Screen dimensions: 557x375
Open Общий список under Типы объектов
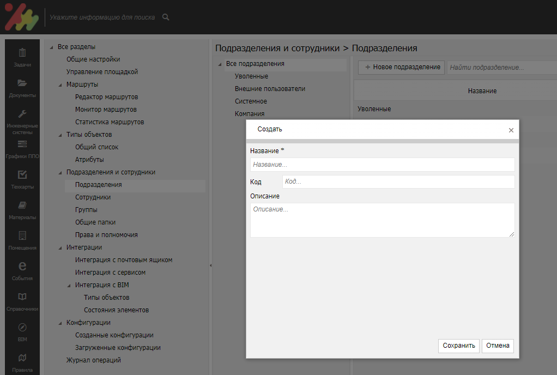pos(96,147)
